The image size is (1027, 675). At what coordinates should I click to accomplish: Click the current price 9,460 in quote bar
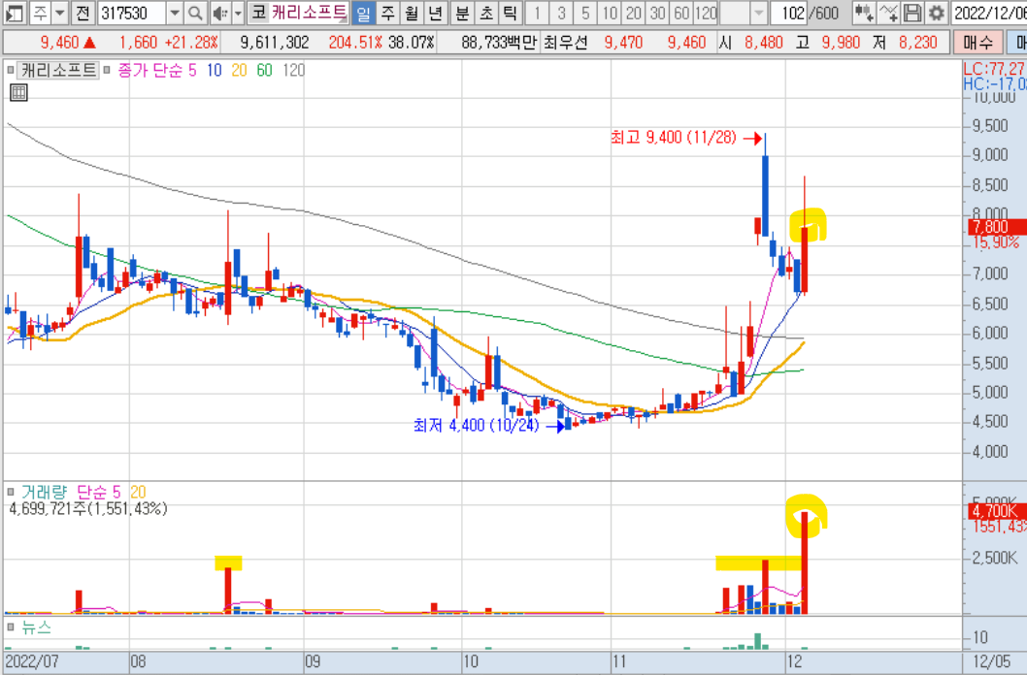coord(59,43)
